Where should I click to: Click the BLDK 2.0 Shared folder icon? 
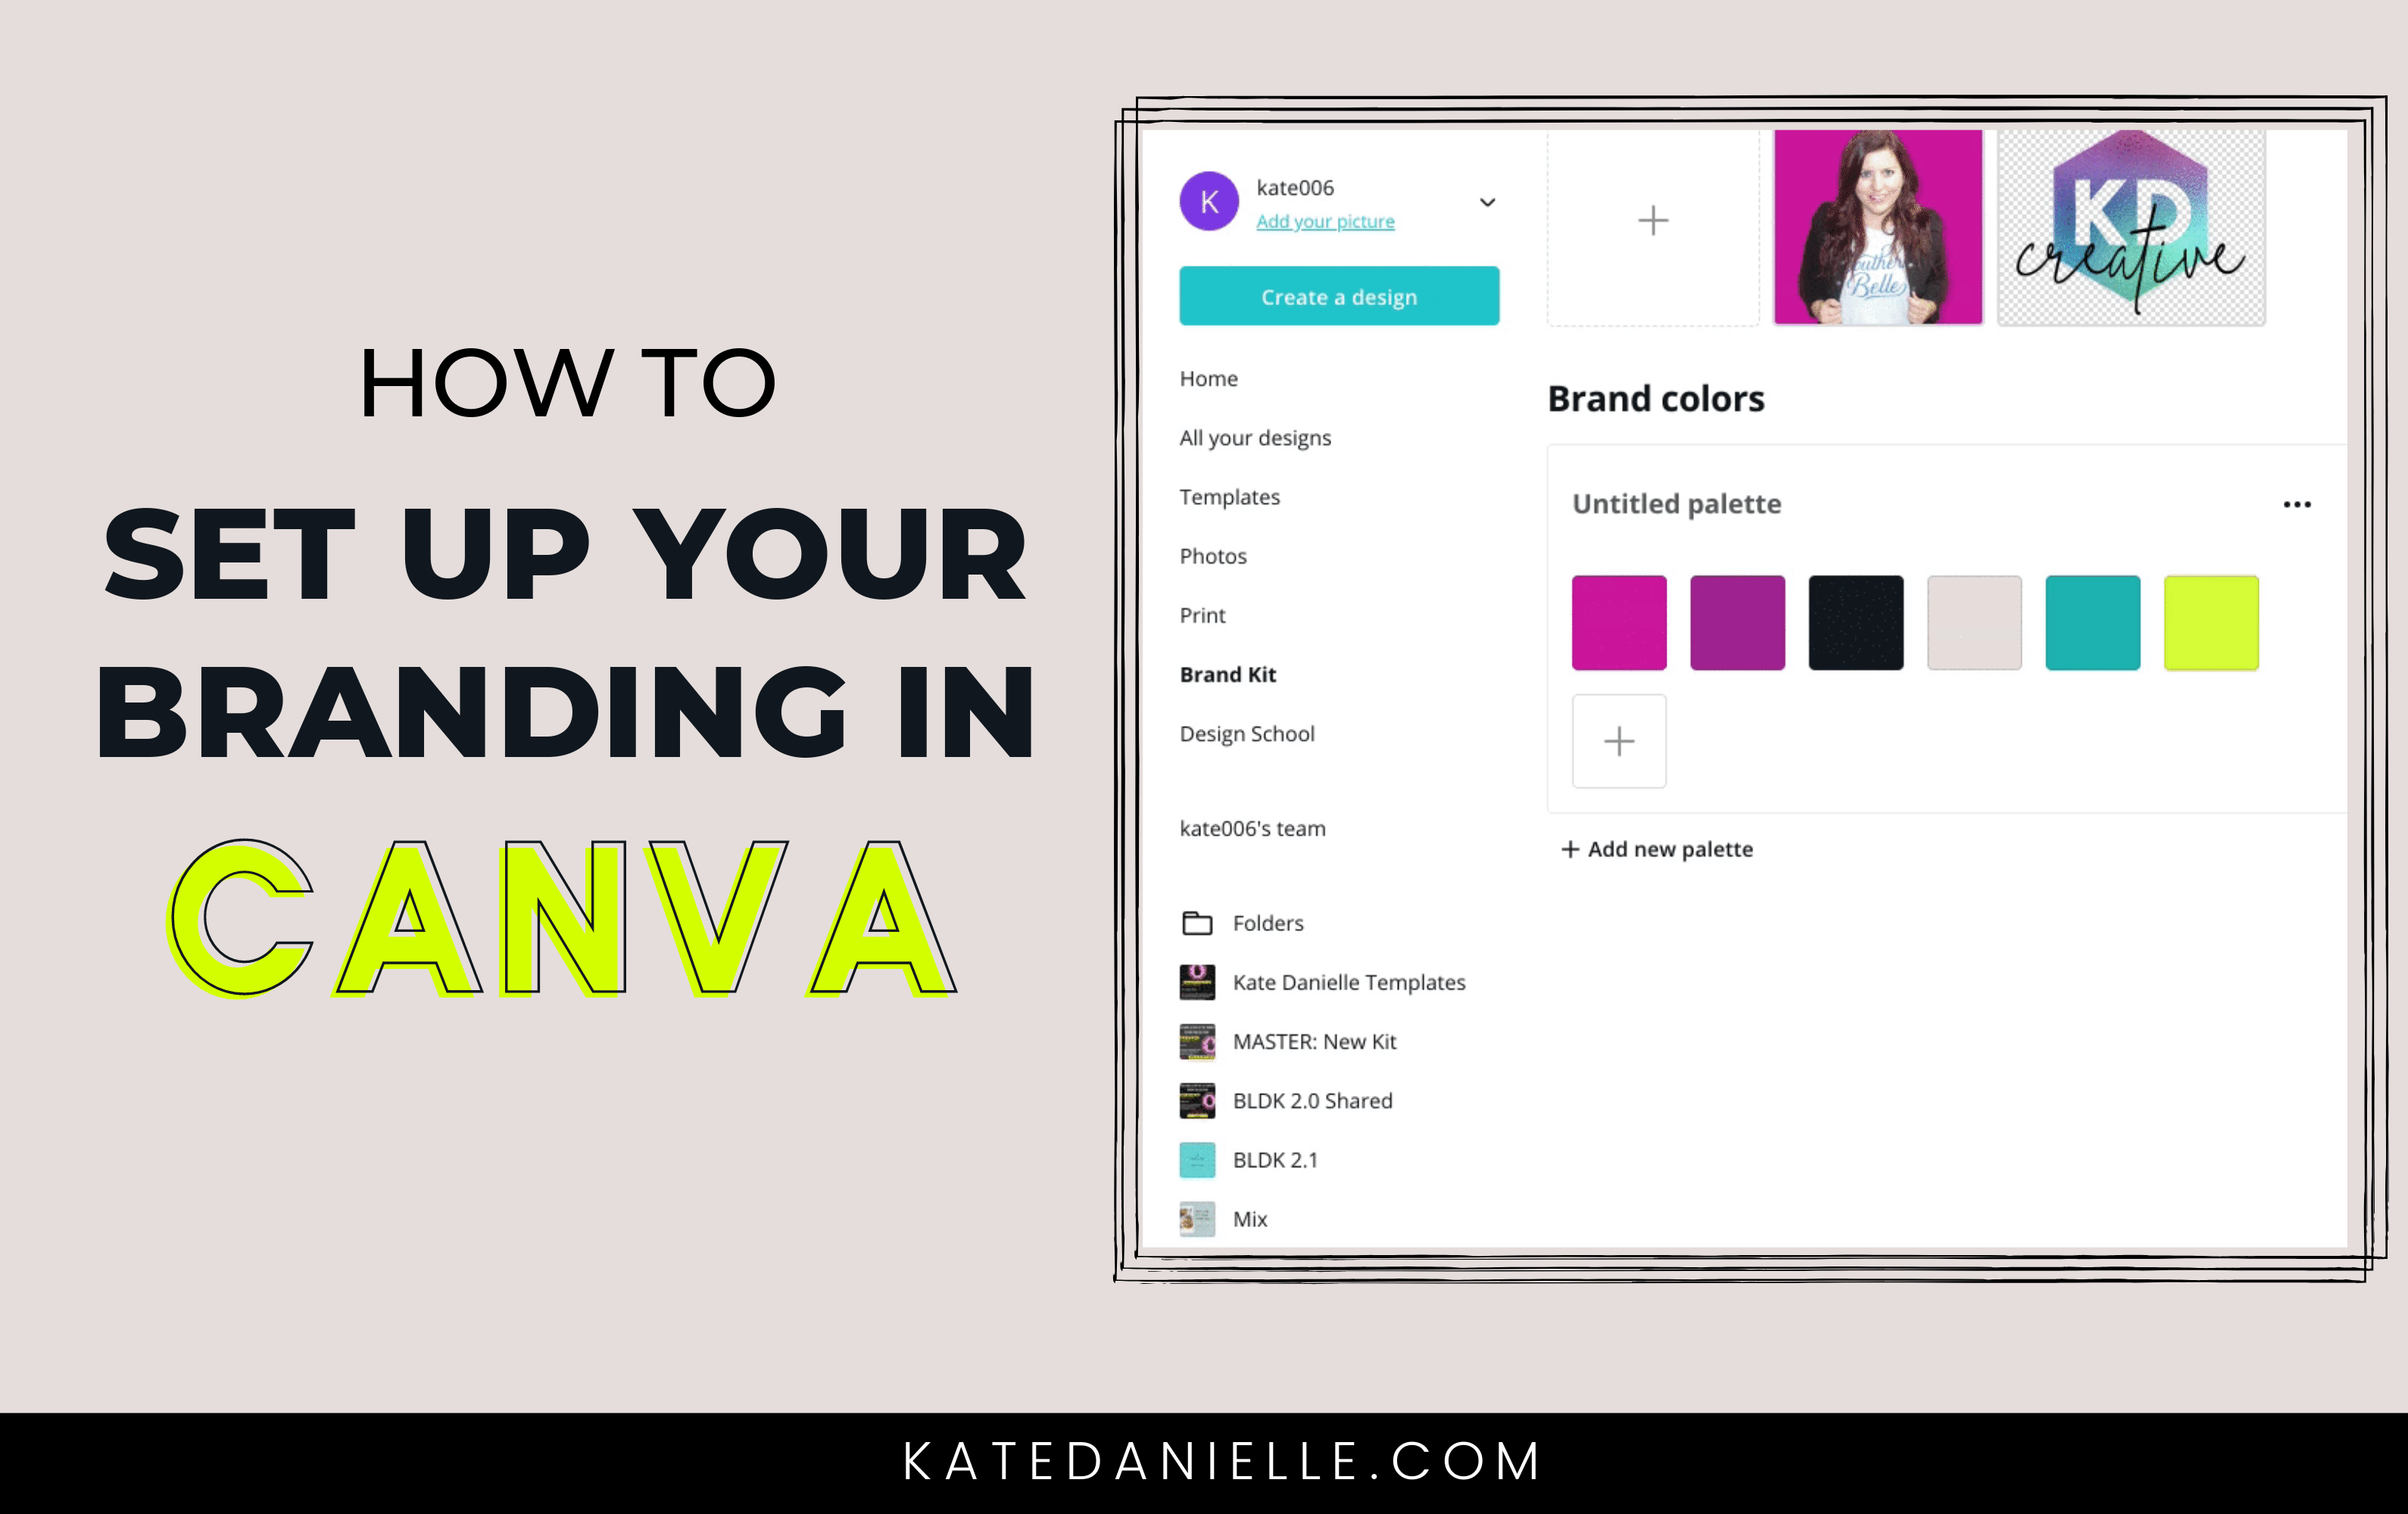click(x=1197, y=1101)
